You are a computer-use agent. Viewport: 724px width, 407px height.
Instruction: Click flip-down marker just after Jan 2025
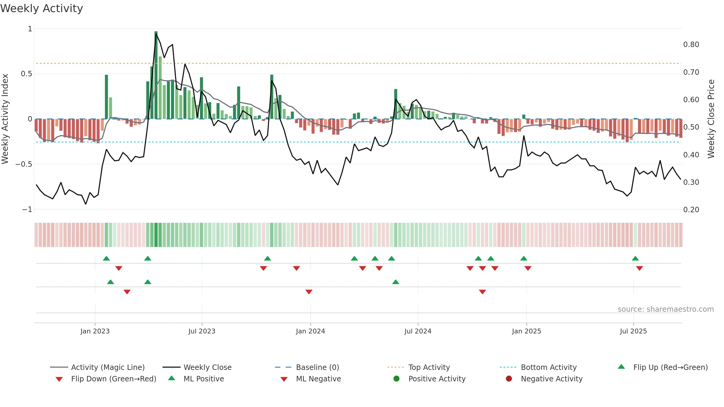(x=528, y=268)
